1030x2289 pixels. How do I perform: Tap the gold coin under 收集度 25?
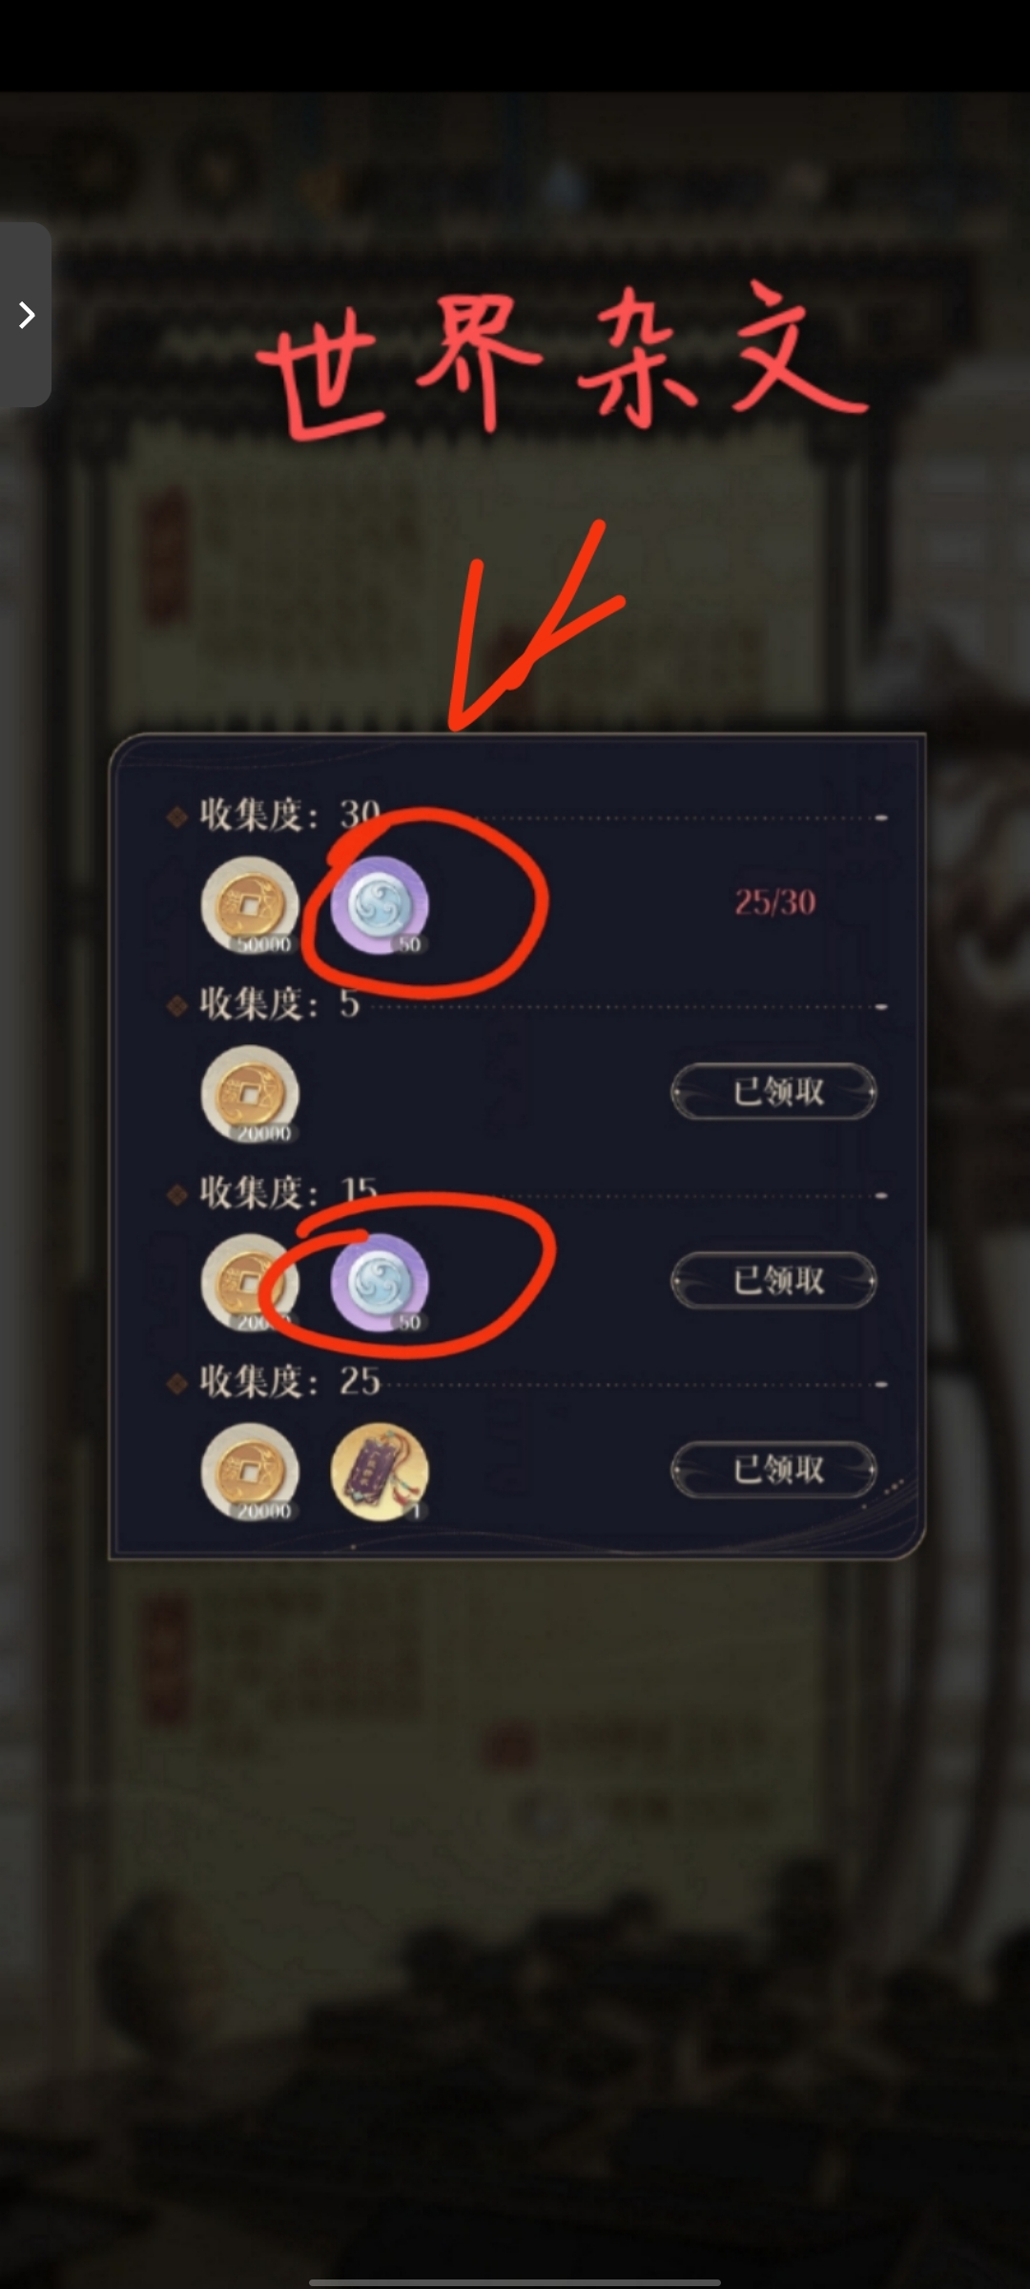[250, 1472]
